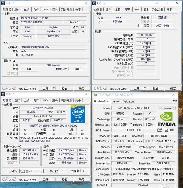Switch to 关于 tab in processor window
This screenshot has width=183, height=188.
78,100
